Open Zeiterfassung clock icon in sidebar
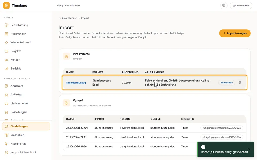 (x=6, y=25)
